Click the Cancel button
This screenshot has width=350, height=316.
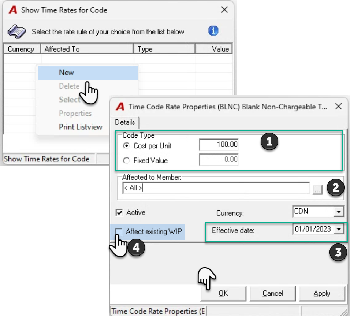(272, 293)
